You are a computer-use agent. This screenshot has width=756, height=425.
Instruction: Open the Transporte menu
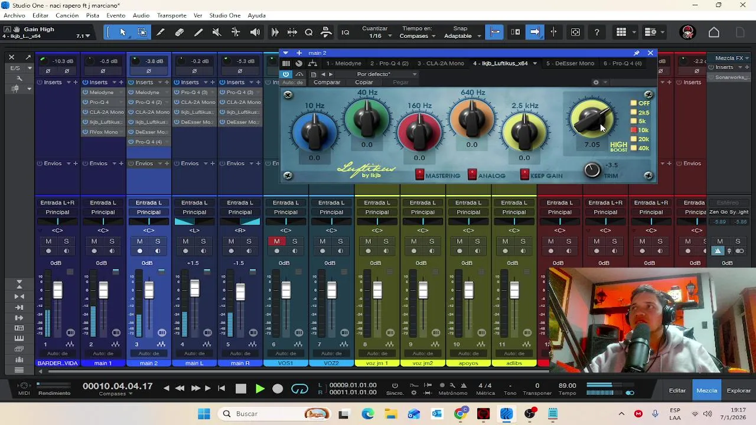(171, 15)
